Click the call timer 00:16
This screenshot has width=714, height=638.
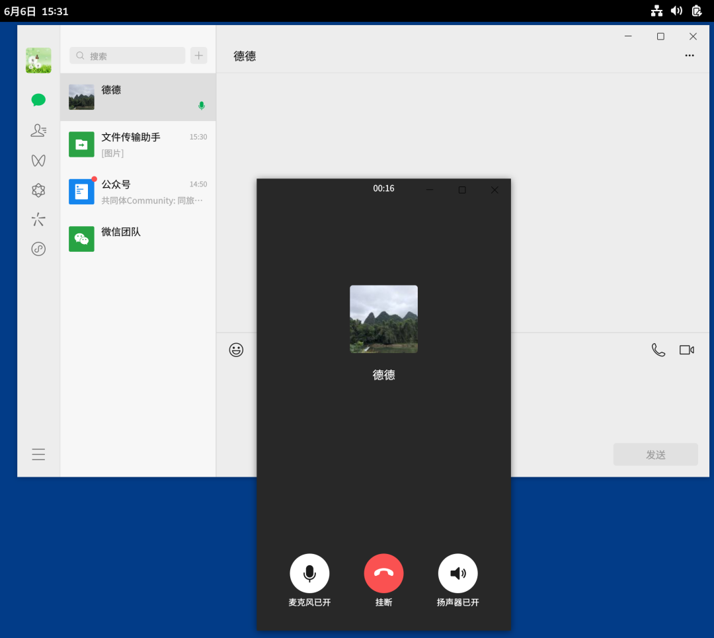pos(384,188)
